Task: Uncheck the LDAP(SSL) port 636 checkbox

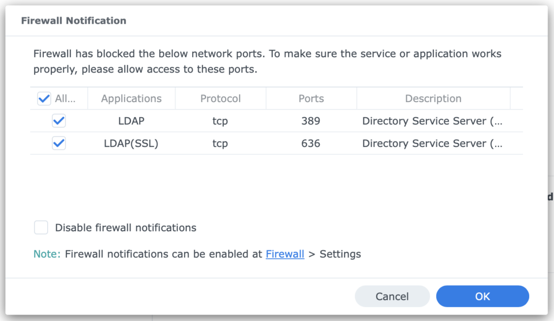Action: [58, 143]
